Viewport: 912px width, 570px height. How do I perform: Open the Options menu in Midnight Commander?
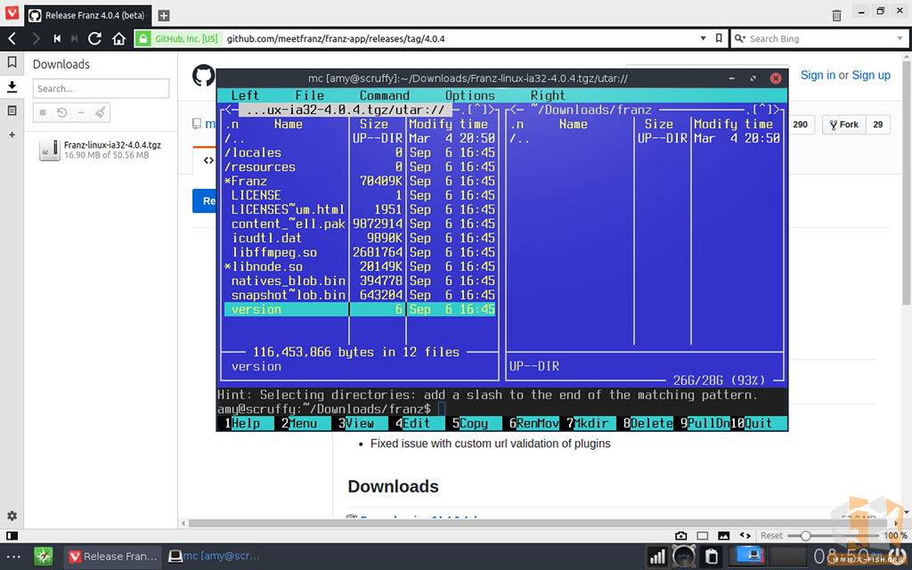tap(470, 95)
